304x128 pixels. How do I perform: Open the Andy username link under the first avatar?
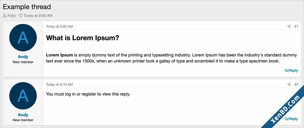tap(23, 57)
